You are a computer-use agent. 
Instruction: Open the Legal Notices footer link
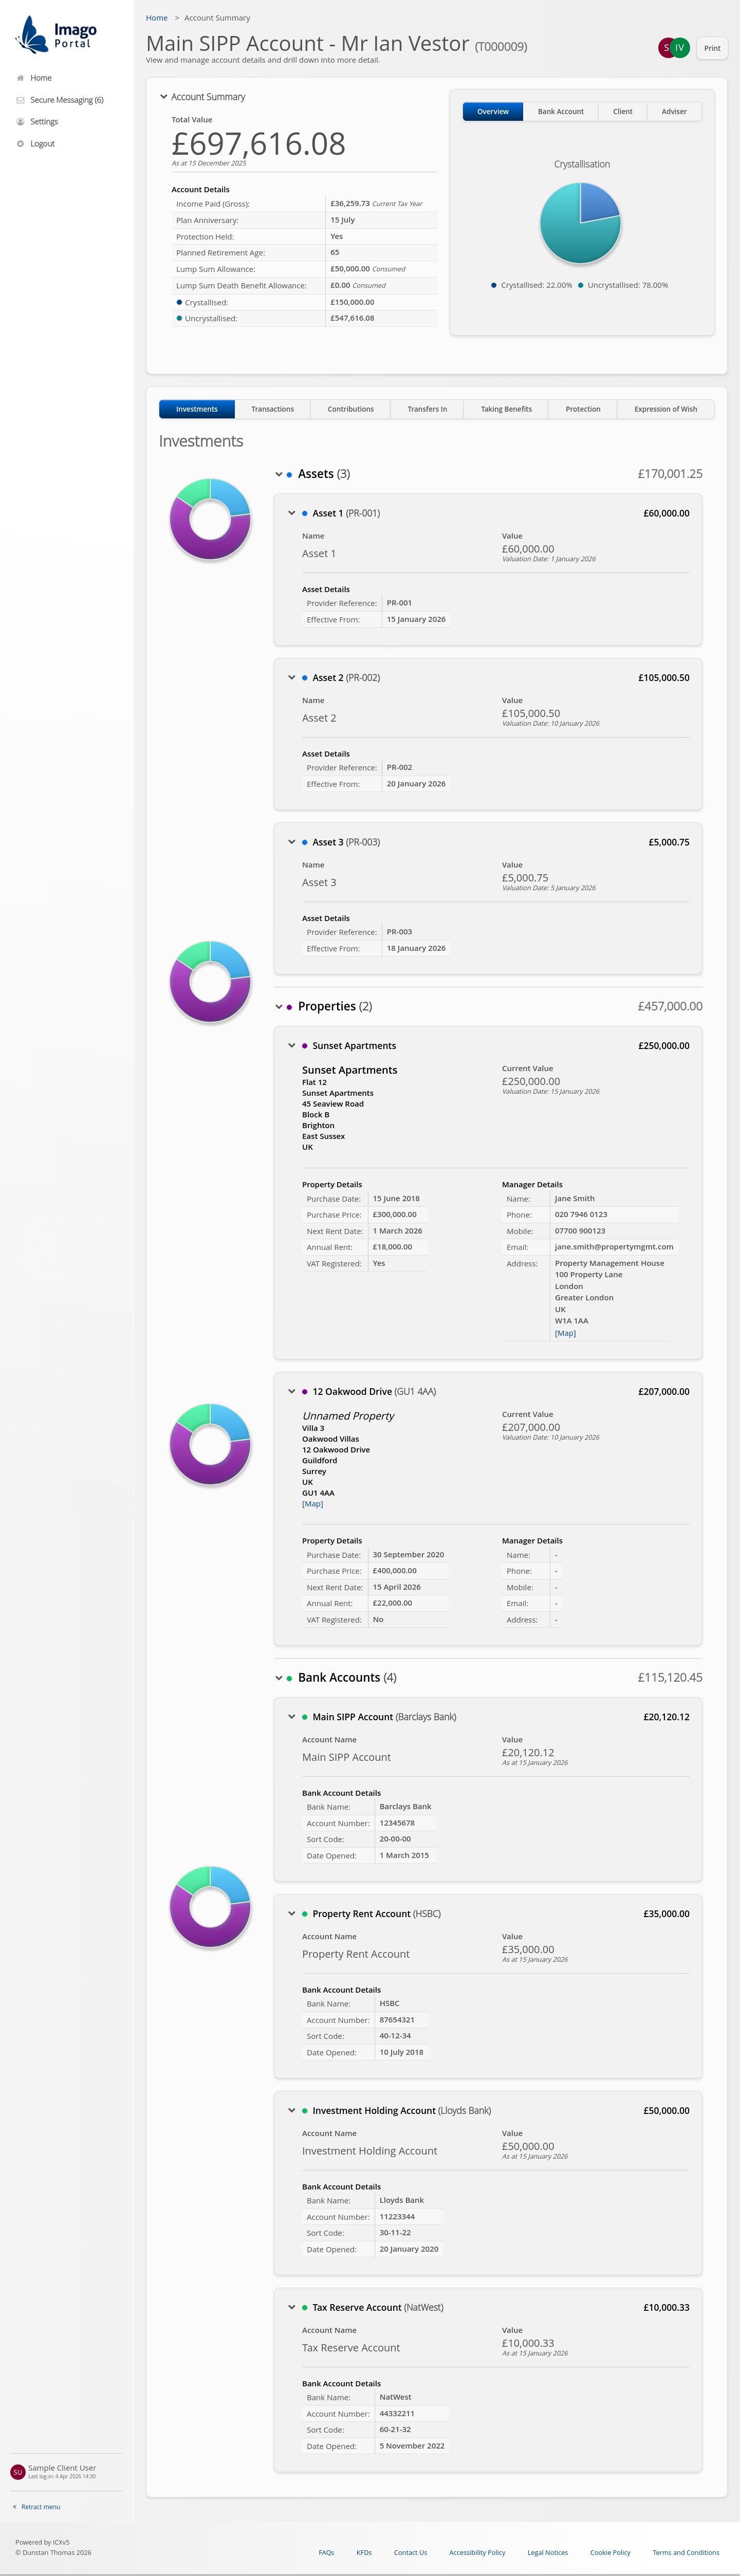pos(547,2552)
